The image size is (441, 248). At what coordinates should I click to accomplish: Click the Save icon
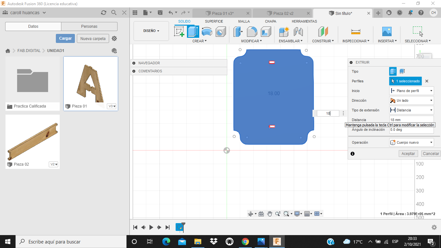point(160,13)
